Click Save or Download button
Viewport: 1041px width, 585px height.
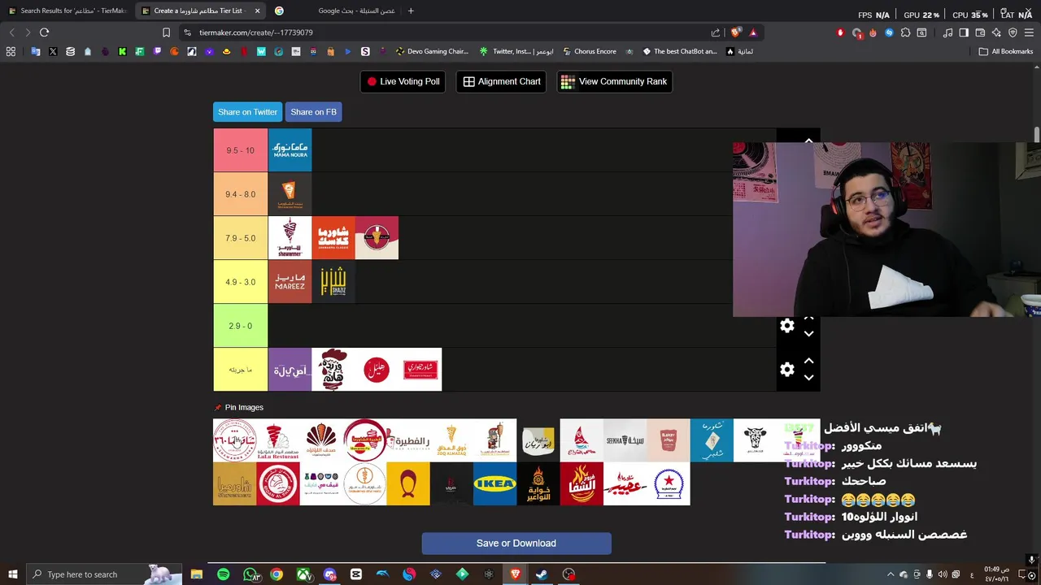pyautogui.click(x=516, y=544)
